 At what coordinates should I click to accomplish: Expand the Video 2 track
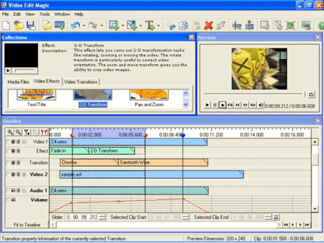[24, 175]
